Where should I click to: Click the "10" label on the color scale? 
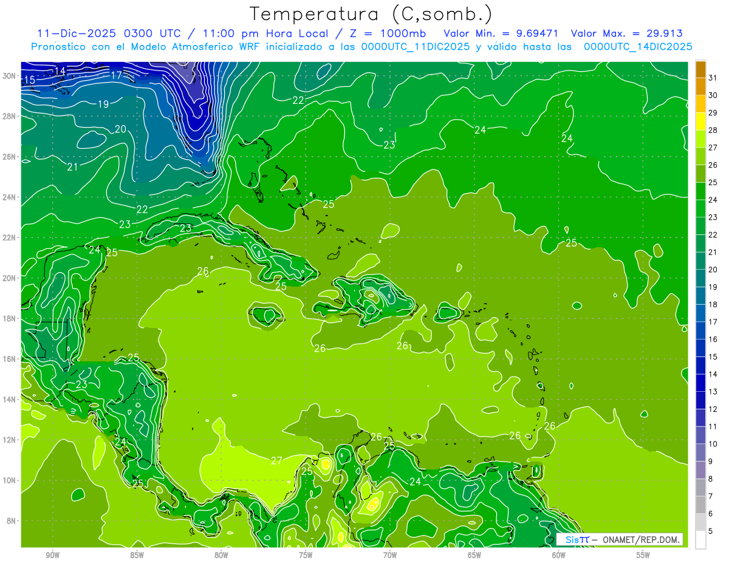tap(713, 444)
